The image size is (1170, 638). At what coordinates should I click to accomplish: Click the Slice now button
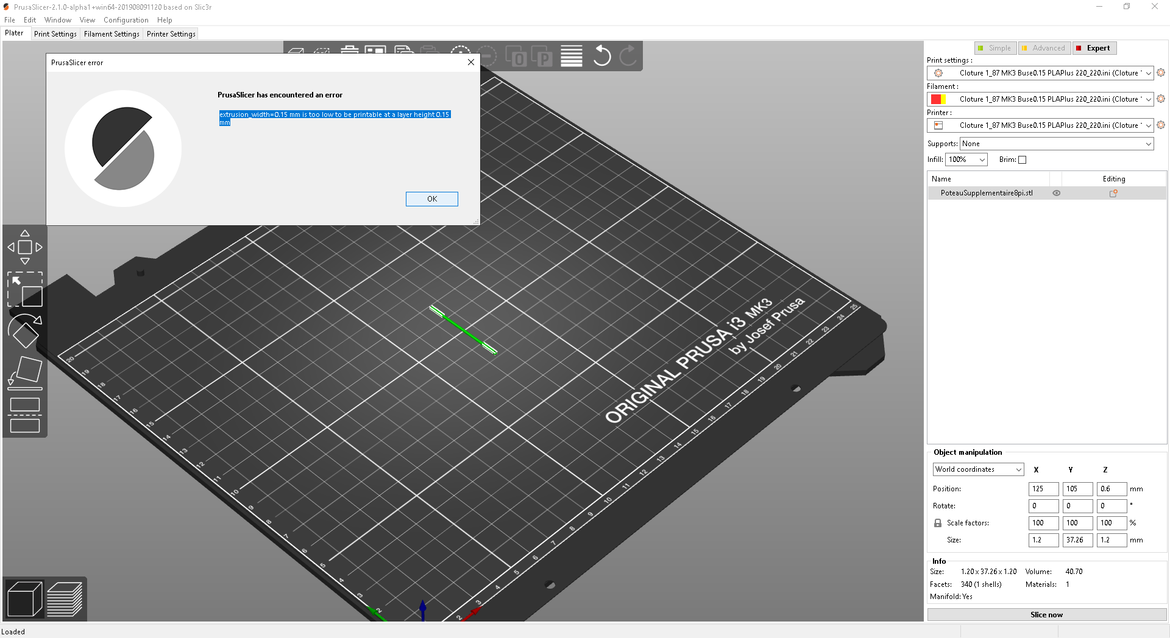(1046, 615)
